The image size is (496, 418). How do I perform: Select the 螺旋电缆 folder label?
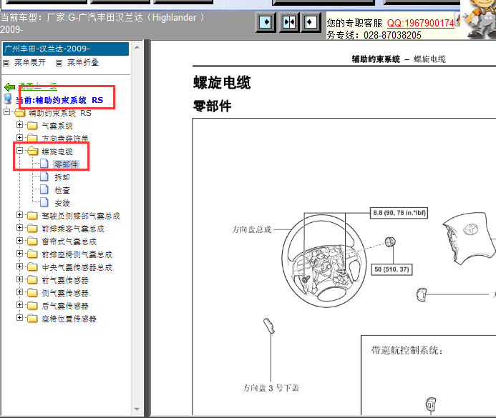(x=57, y=151)
